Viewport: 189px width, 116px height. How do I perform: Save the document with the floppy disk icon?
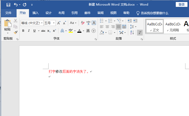pos(8,5)
